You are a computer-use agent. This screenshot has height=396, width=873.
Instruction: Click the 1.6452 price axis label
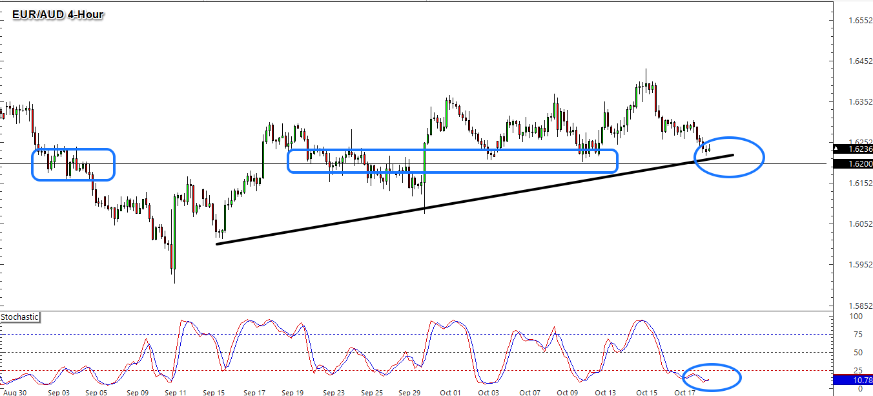(x=860, y=61)
